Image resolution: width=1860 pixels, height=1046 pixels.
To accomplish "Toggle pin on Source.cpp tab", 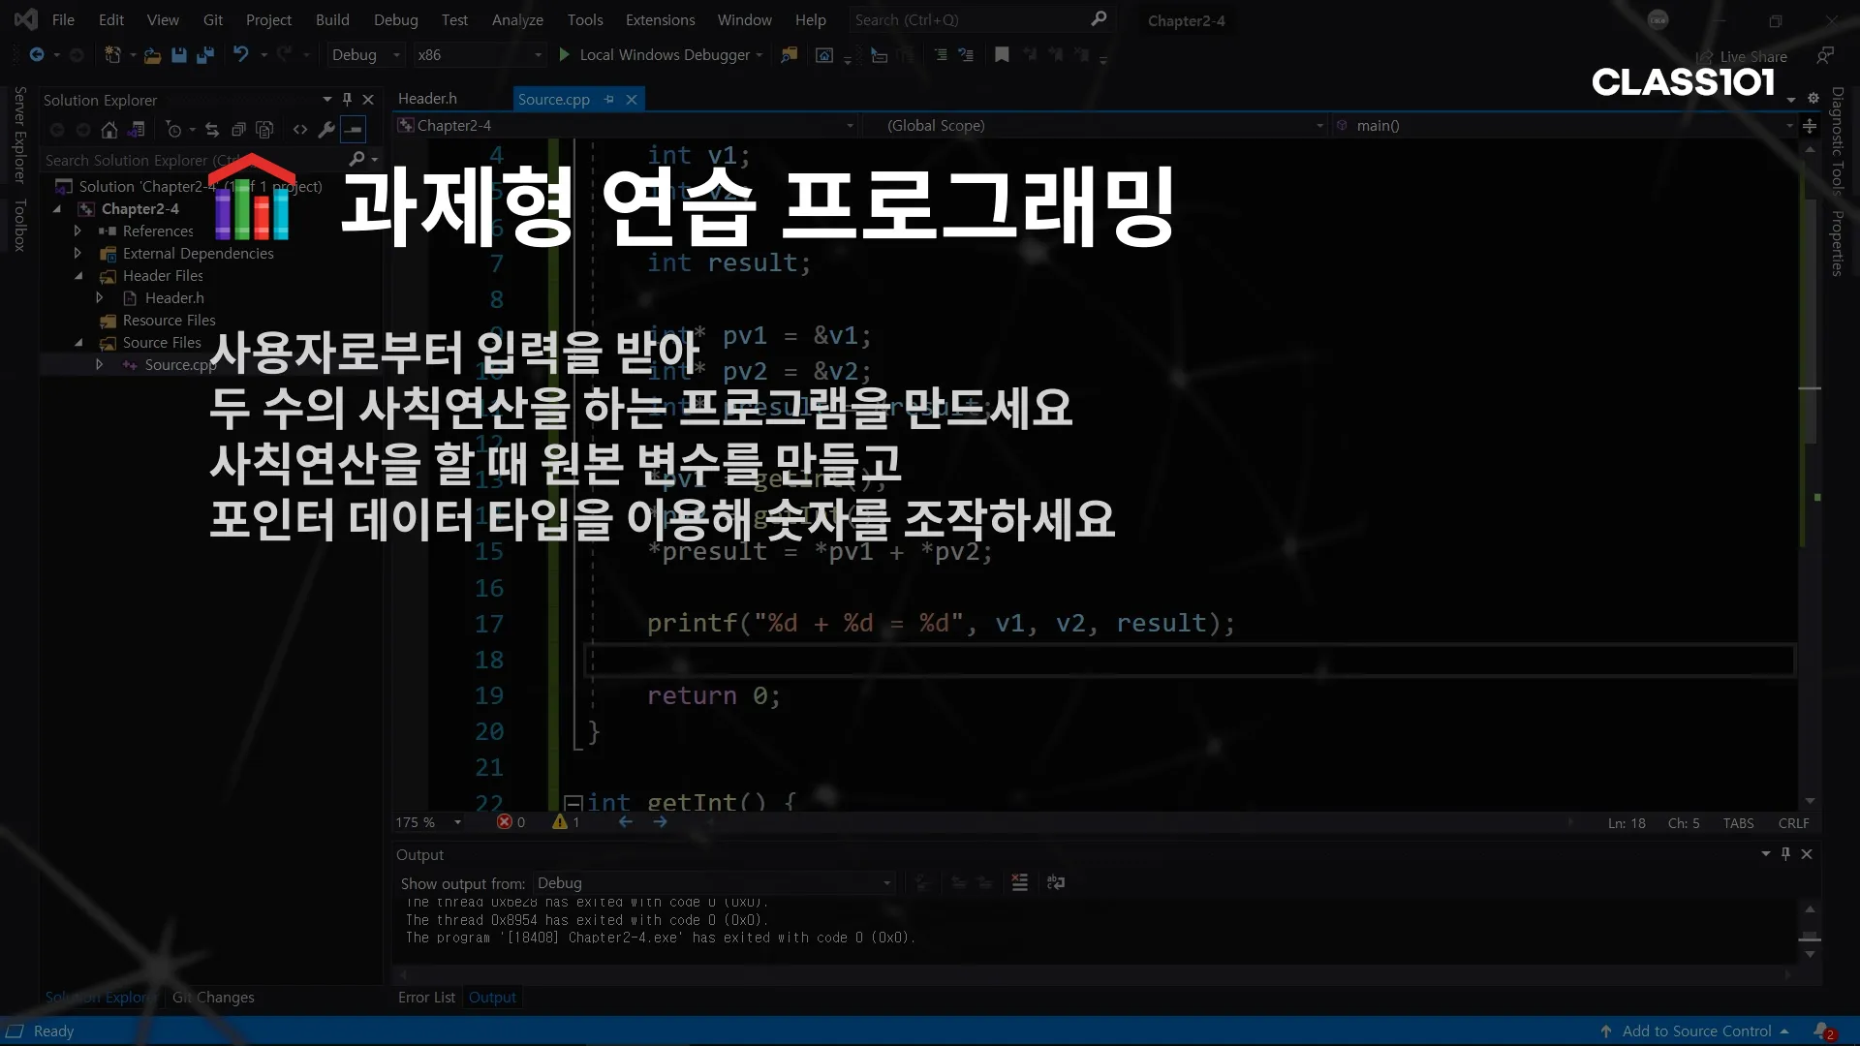I will [x=609, y=100].
